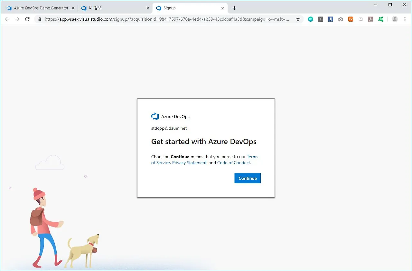Open the camera screenshot extension
Viewport: 412px width, 271px height.
coord(341,19)
